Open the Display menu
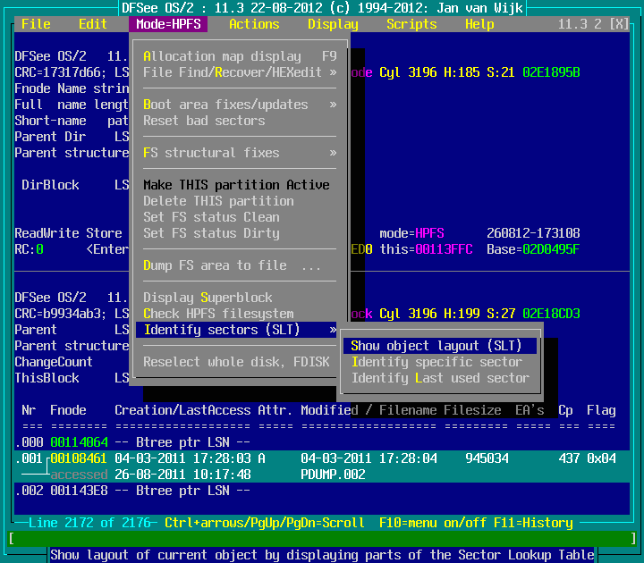 [x=333, y=24]
